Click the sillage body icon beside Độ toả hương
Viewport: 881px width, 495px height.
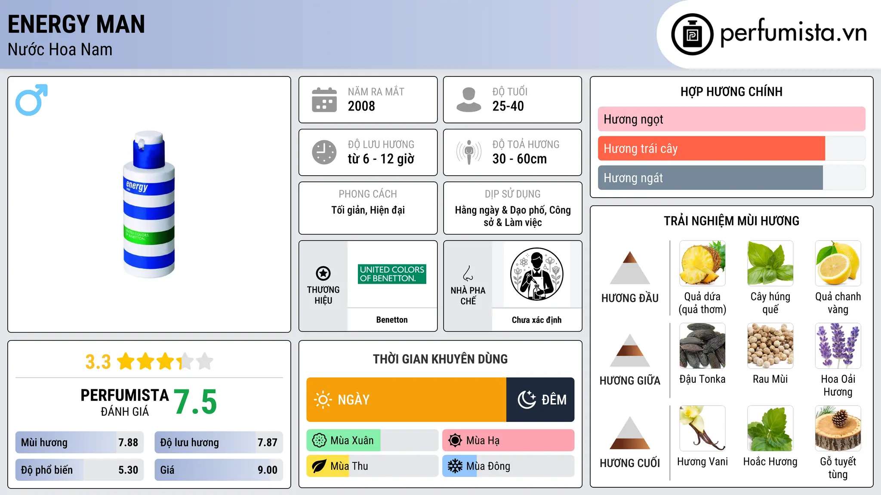click(x=468, y=152)
